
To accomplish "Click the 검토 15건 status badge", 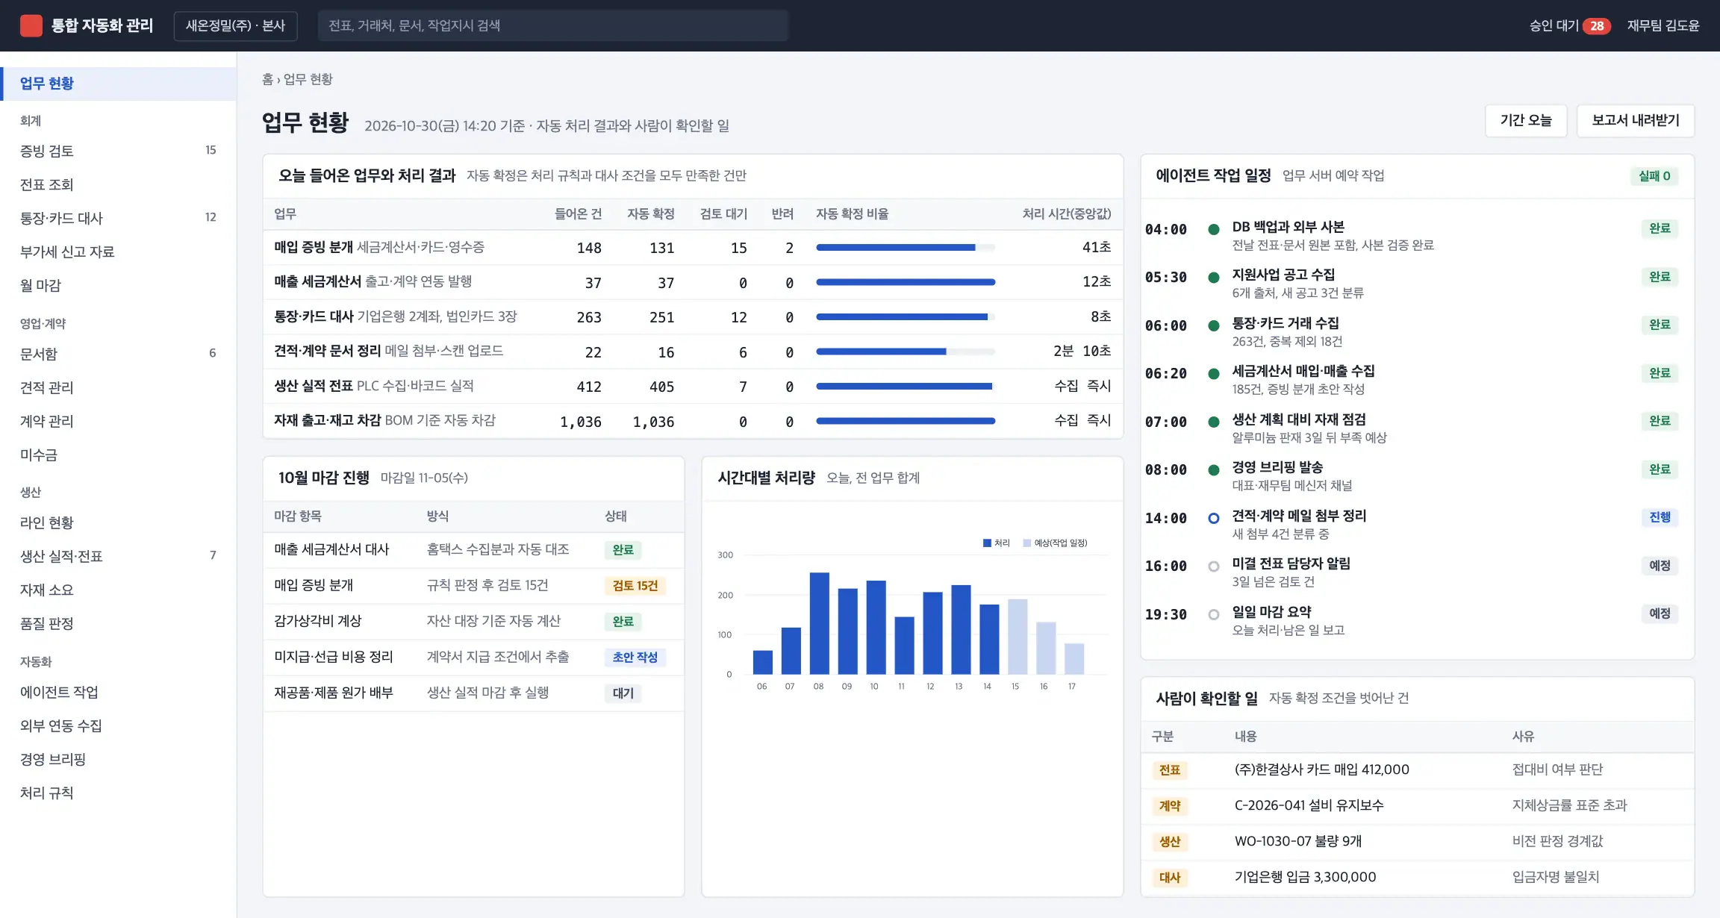I will [635, 586].
